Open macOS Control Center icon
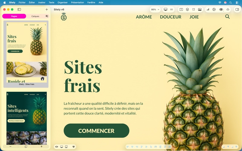 tap(237, 2)
